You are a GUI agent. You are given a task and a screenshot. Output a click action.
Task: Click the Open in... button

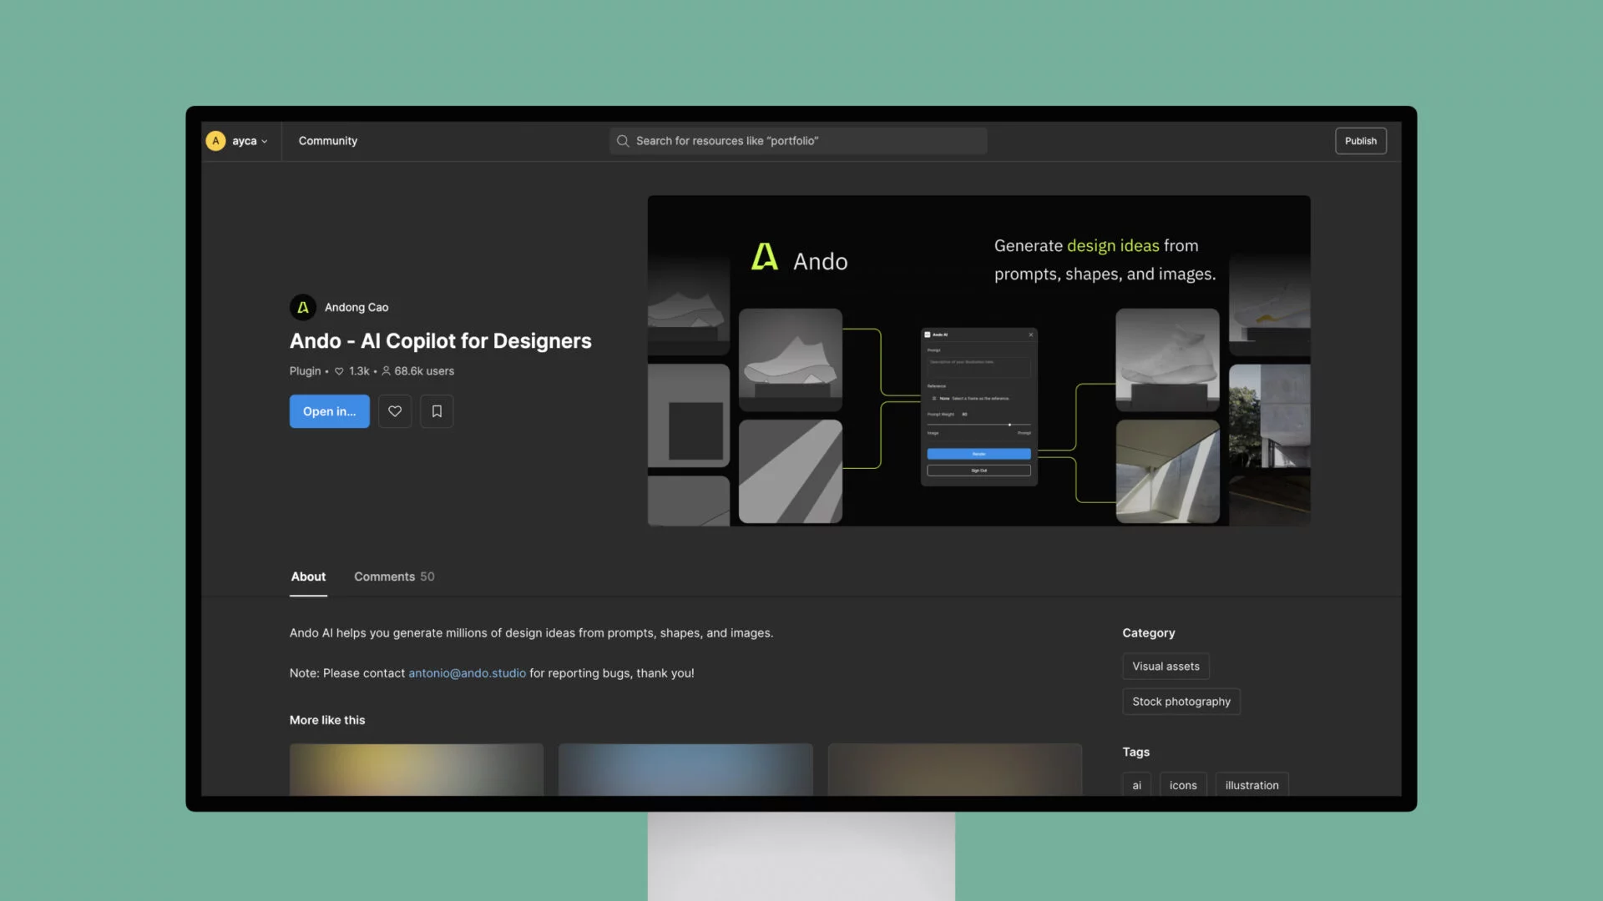pyautogui.click(x=330, y=411)
